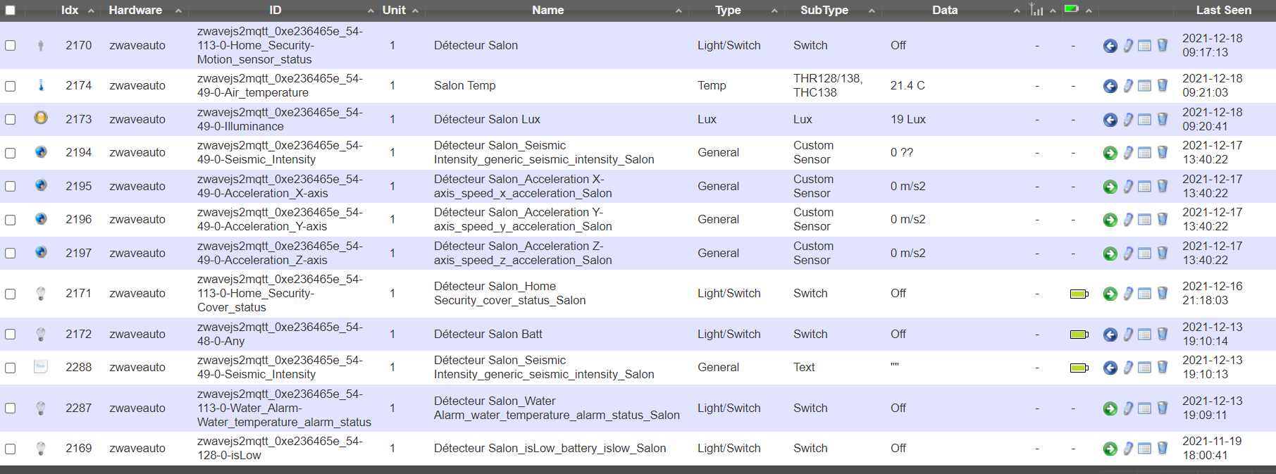
Task: Add device 2287 using the green arrow
Action: click(x=1110, y=408)
